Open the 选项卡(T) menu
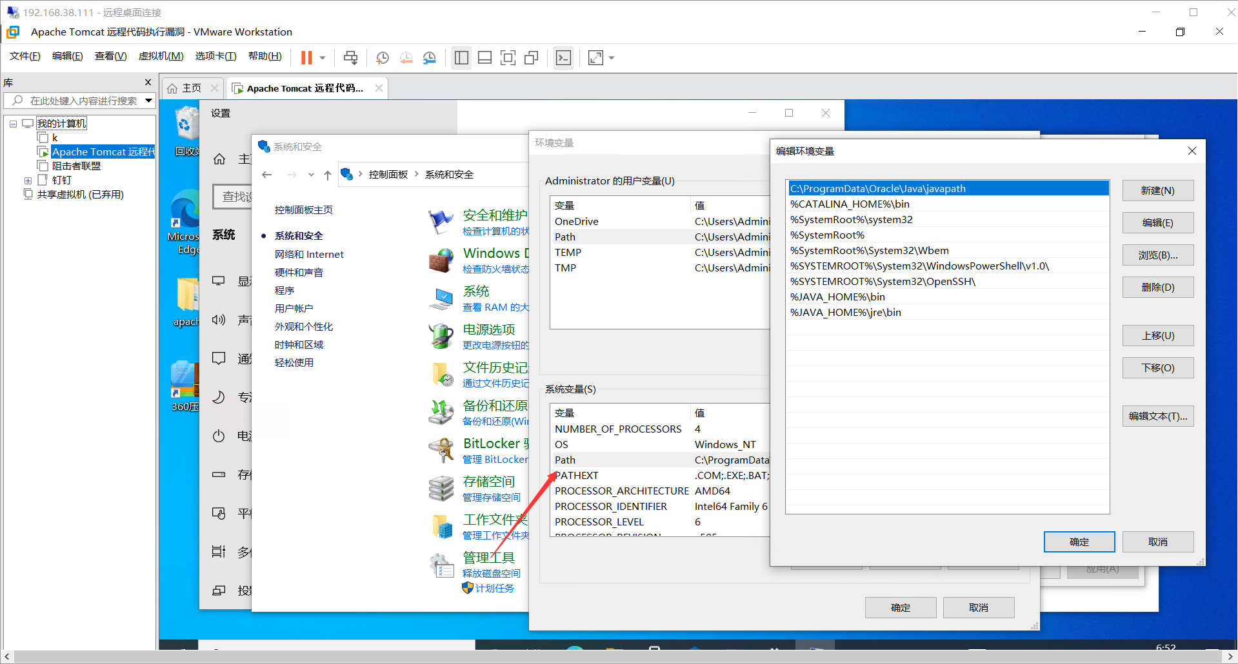 click(215, 56)
